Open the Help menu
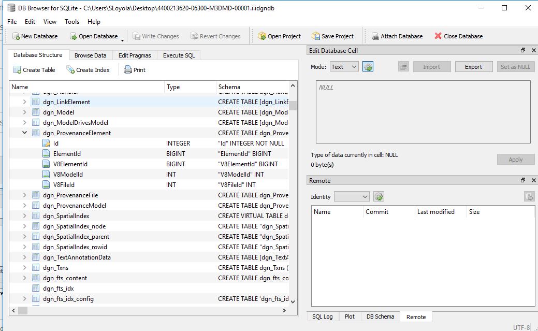 click(x=94, y=21)
